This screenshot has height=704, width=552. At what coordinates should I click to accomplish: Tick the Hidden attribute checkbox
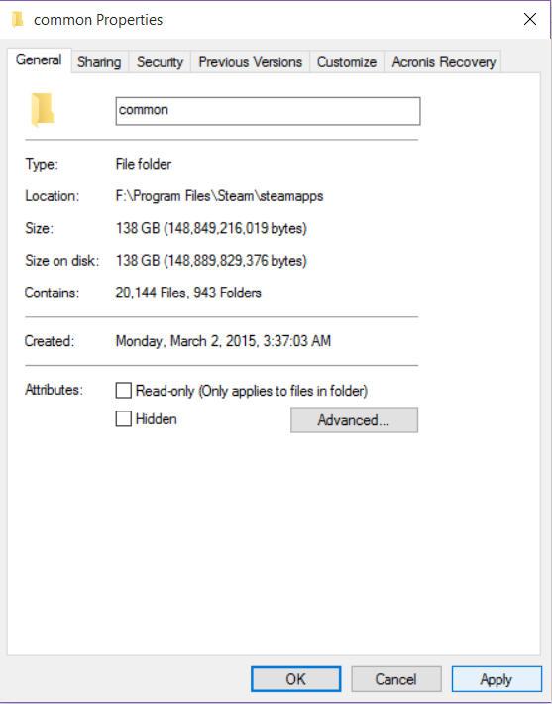tap(124, 418)
